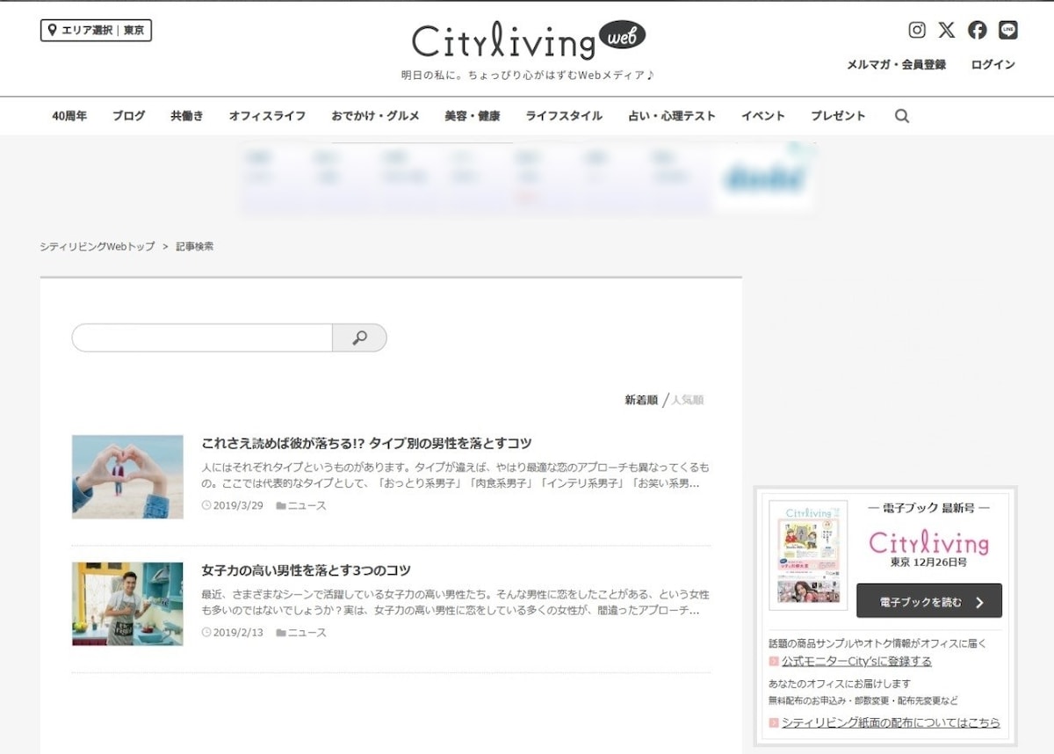
Task: Open the 美容・健康 menu item
Action: pyautogui.click(x=473, y=116)
